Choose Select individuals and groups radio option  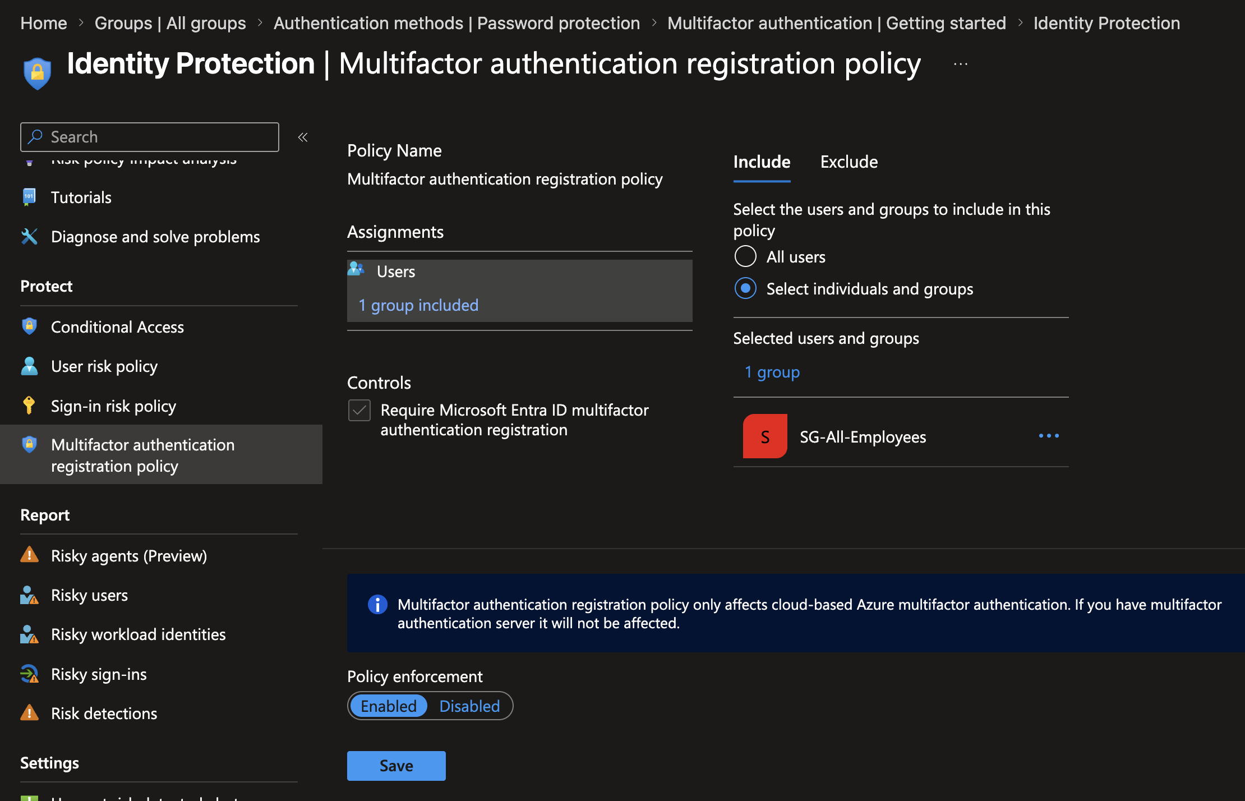coord(745,288)
